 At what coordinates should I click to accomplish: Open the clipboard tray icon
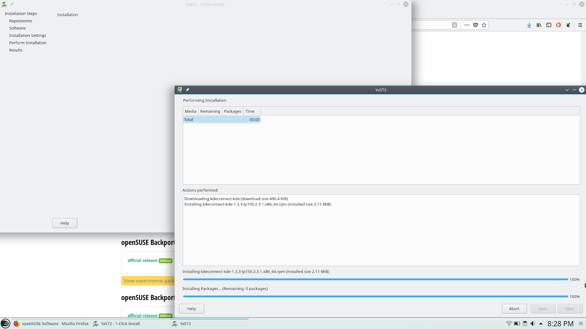click(x=525, y=324)
